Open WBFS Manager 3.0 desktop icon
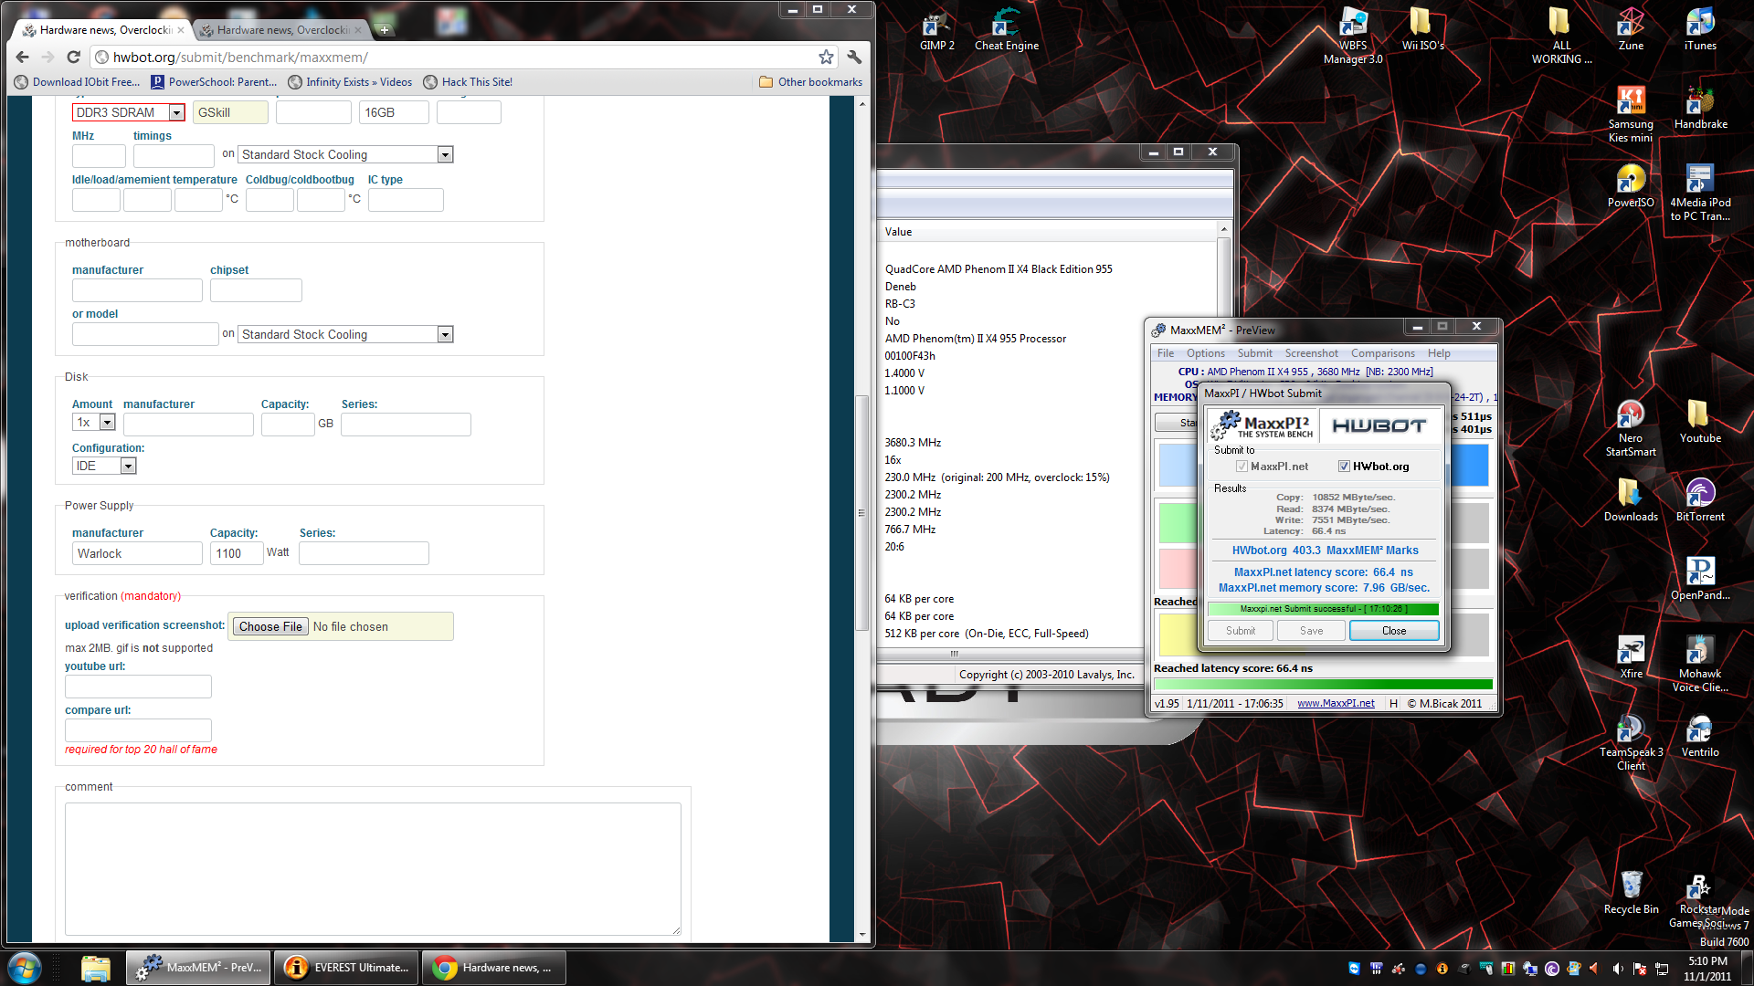Viewport: 1754px width, 986px height. tap(1352, 37)
